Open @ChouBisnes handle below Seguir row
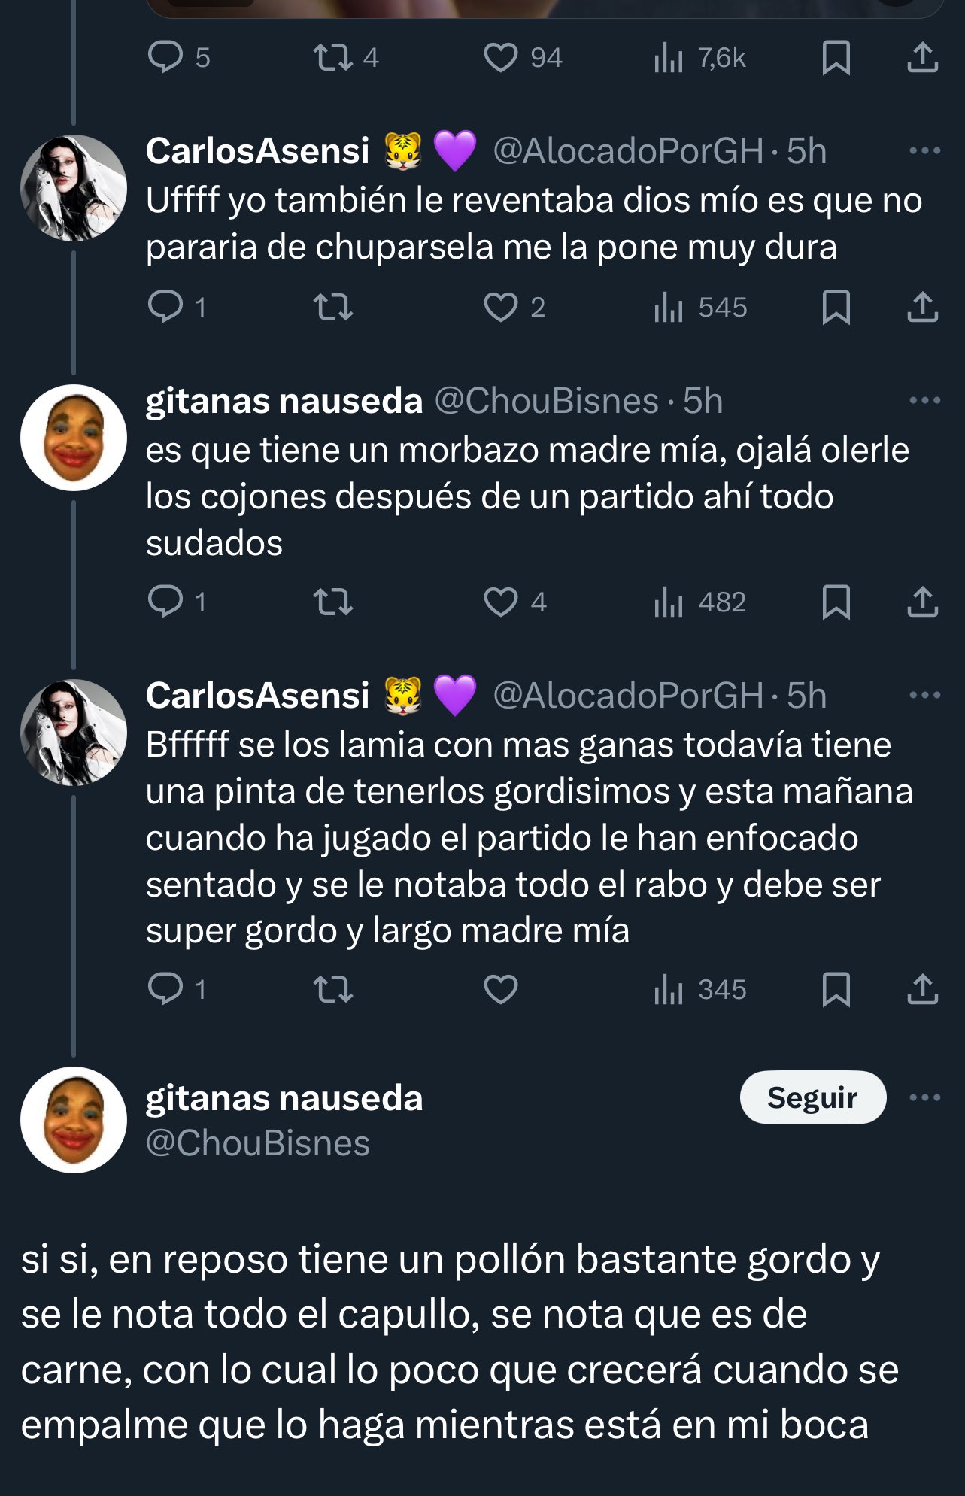The width and height of the screenshot is (965, 1496). click(x=257, y=1143)
